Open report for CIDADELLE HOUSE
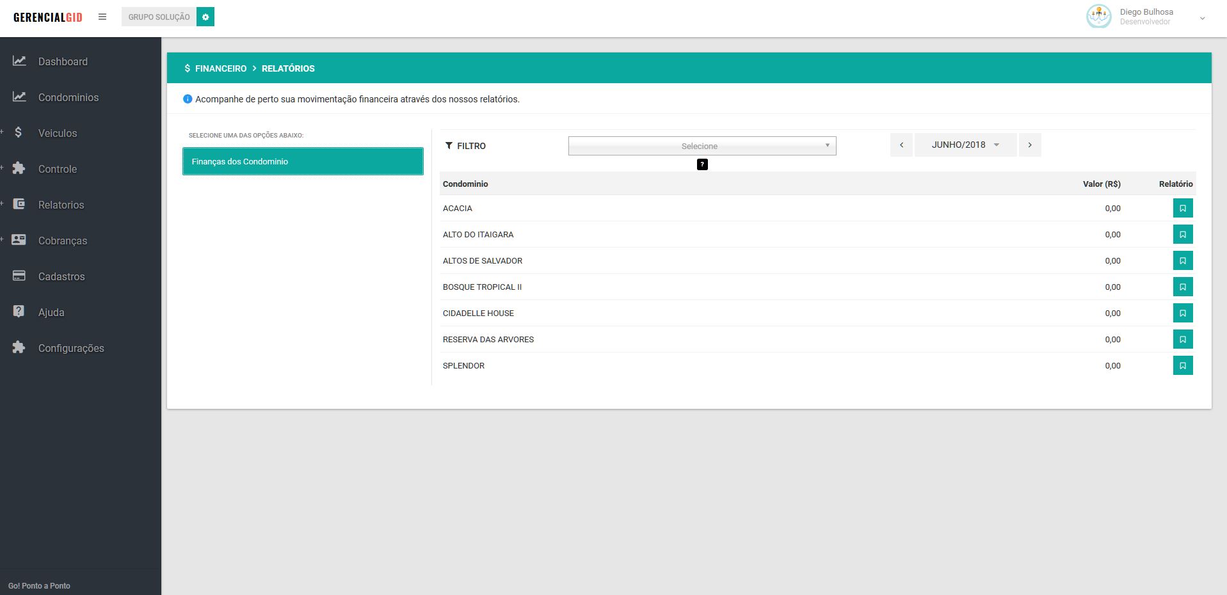 tap(1183, 313)
